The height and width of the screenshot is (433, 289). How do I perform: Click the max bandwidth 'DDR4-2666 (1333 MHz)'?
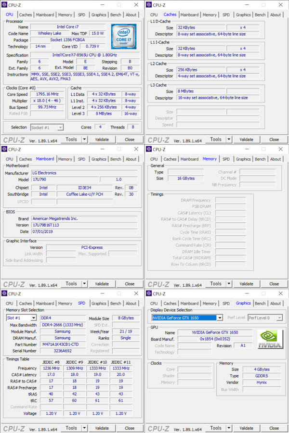[x=63, y=325]
